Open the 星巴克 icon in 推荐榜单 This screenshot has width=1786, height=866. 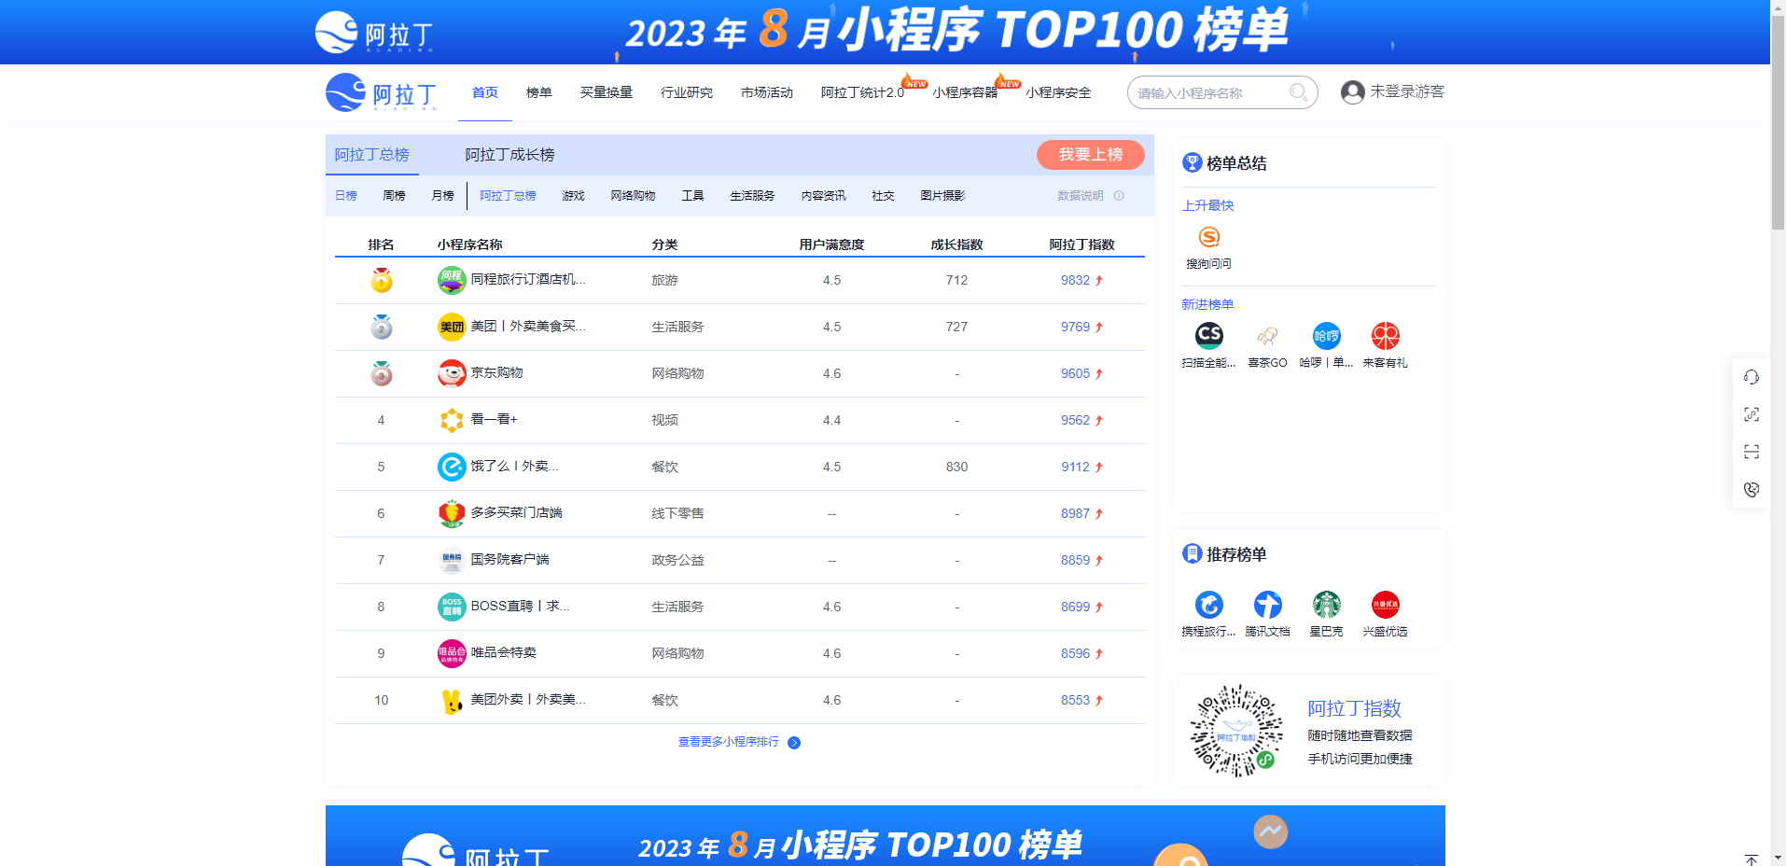pyautogui.click(x=1326, y=604)
